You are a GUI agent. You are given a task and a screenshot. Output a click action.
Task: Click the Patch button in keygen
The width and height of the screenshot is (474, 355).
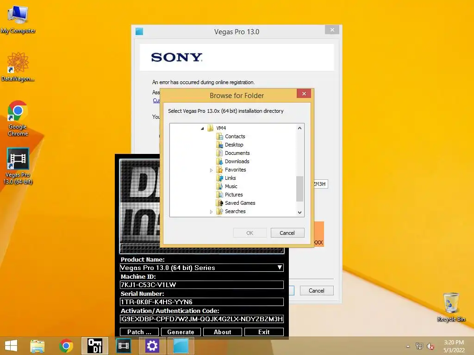139,332
